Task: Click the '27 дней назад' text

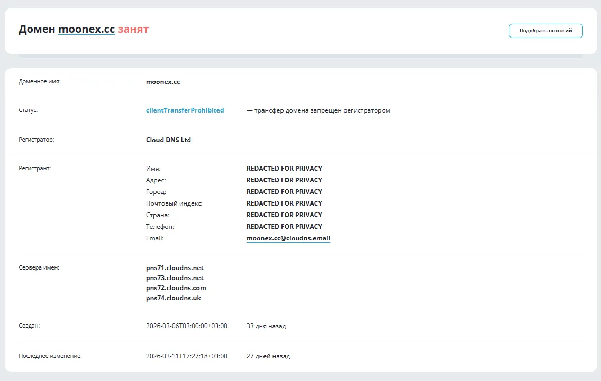Action: pos(268,356)
